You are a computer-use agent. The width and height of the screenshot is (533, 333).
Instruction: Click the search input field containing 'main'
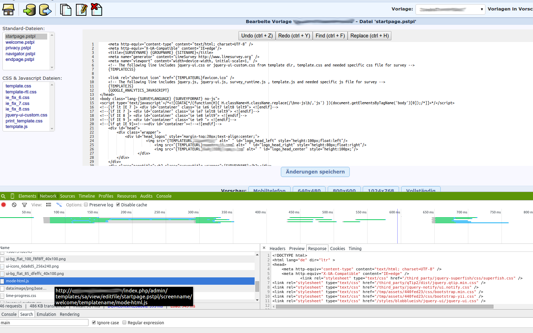(x=44, y=323)
